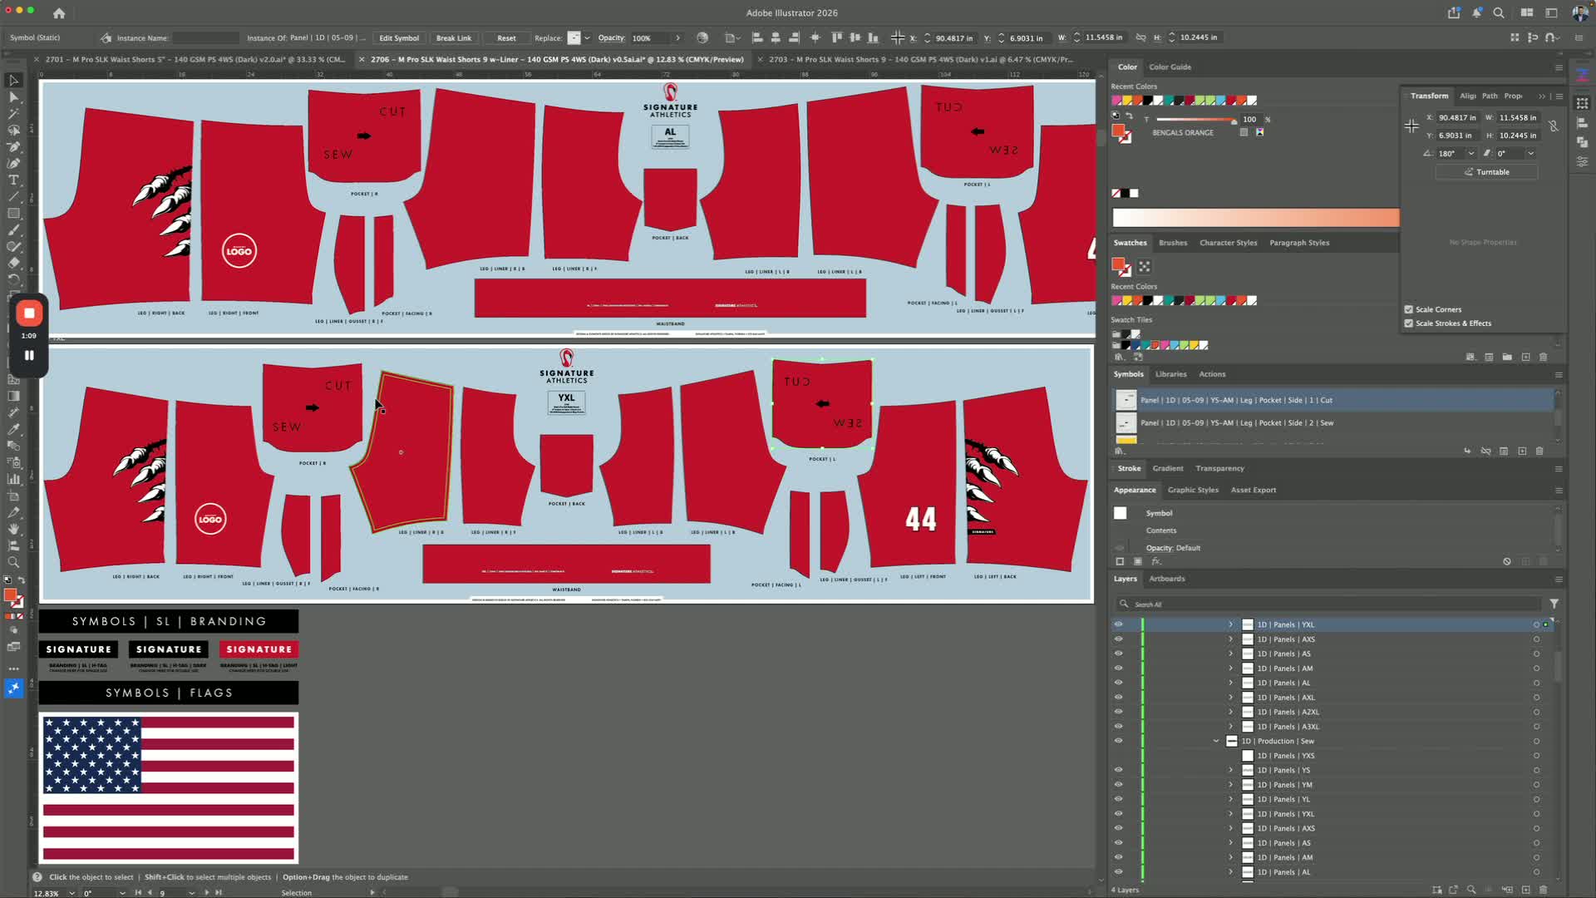Open the Edit Toolbar three-dots menu

13,669
